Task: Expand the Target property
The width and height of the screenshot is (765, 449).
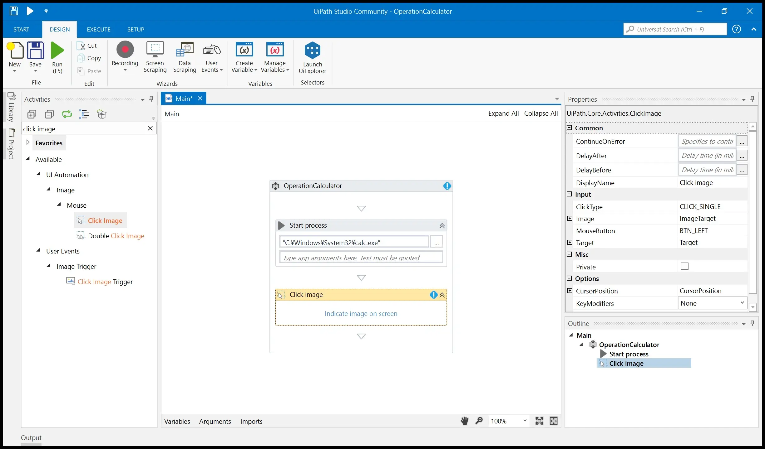Action: coord(570,243)
